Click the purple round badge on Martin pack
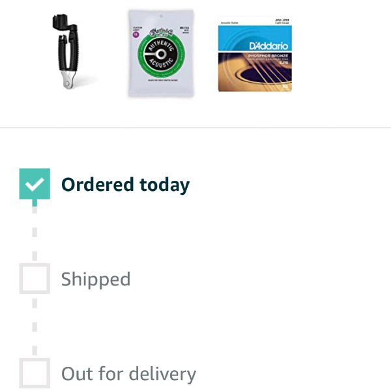Viewport: 391px width, 391px height. [136, 35]
